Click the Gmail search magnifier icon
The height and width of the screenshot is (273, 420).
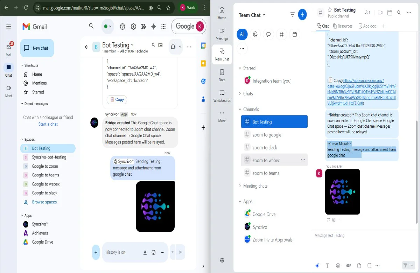(x=91, y=26)
